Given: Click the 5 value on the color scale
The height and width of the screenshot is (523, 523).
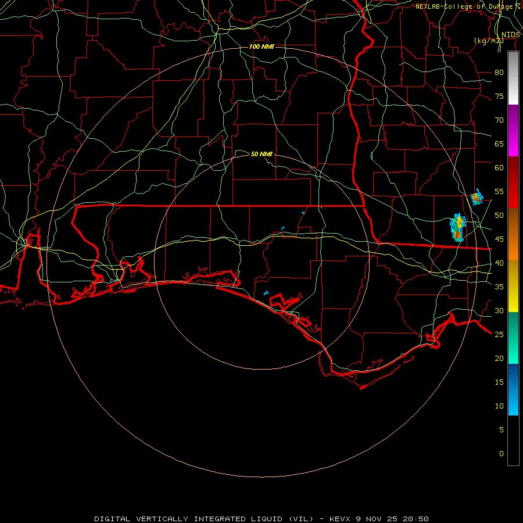Looking at the screenshot, I should coord(501,430).
